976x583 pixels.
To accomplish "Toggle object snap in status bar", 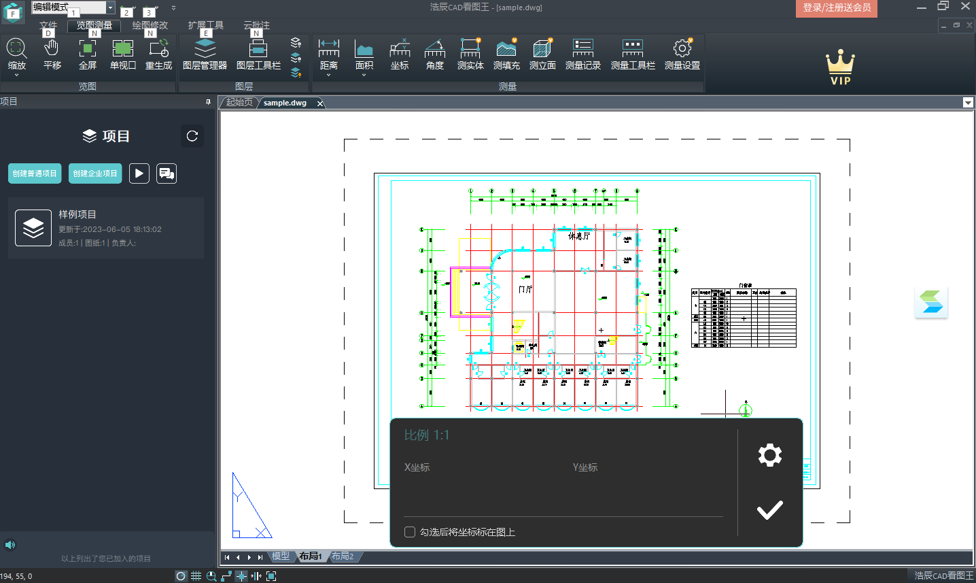I will (241, 576).
